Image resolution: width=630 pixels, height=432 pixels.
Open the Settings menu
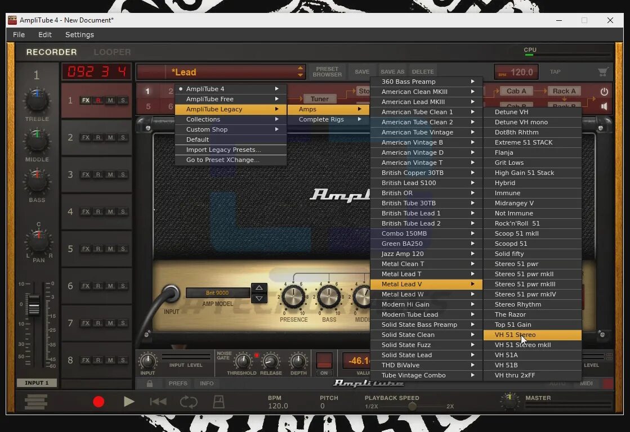pyautogui.click(x=79, y=34)
